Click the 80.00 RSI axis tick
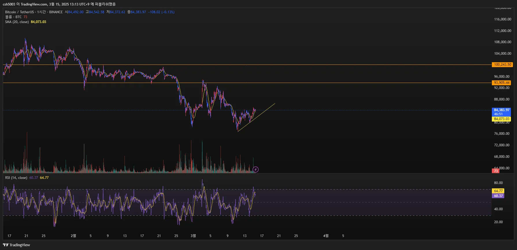 [498, 183]
